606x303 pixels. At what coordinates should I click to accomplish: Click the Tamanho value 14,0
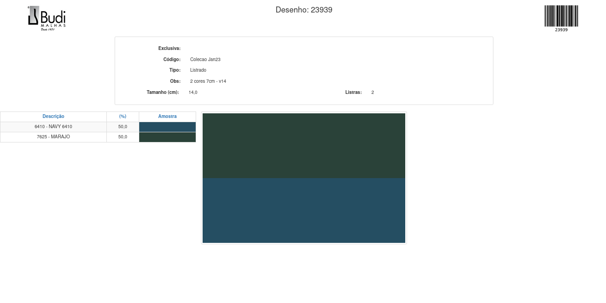(x=193, y=93)
